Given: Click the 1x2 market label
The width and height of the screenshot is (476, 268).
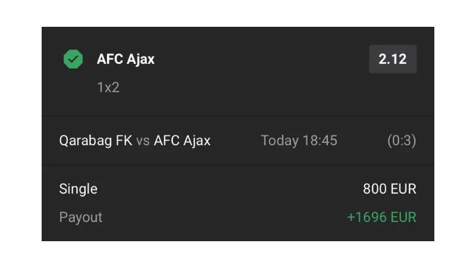Looking at the screenshot, I should coord(108,88).
